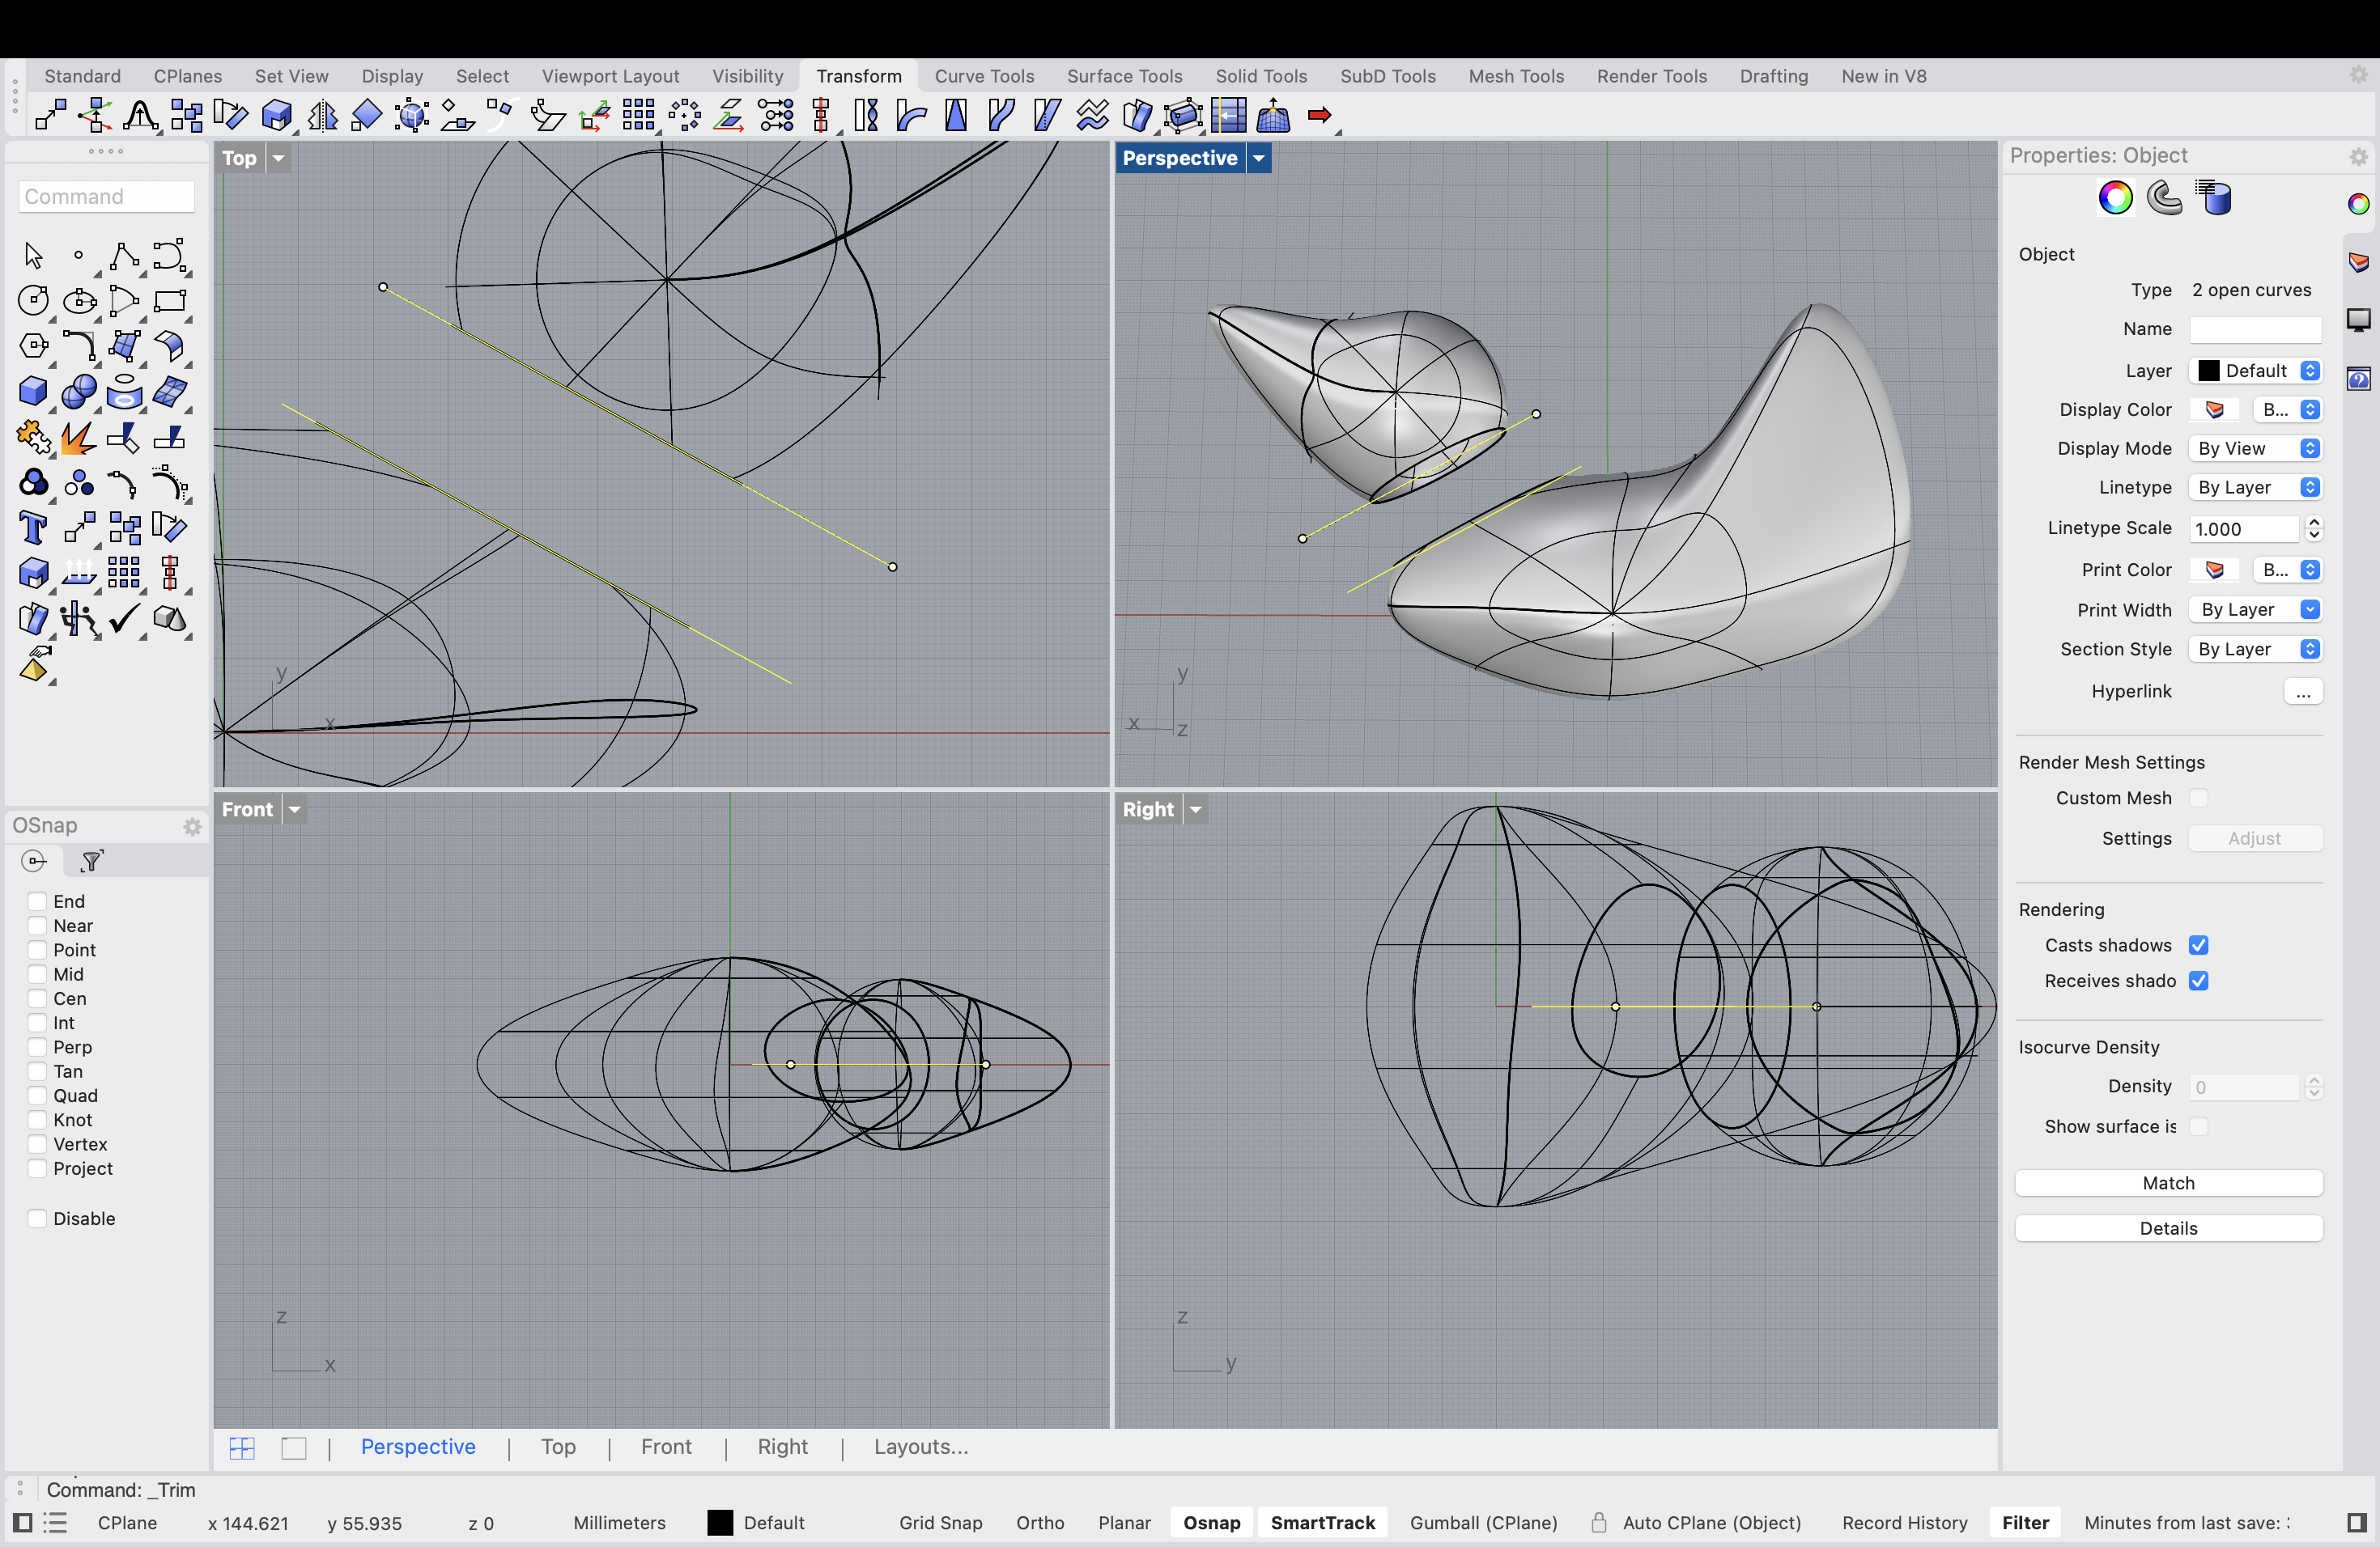Select the Polyline tool

124,256
